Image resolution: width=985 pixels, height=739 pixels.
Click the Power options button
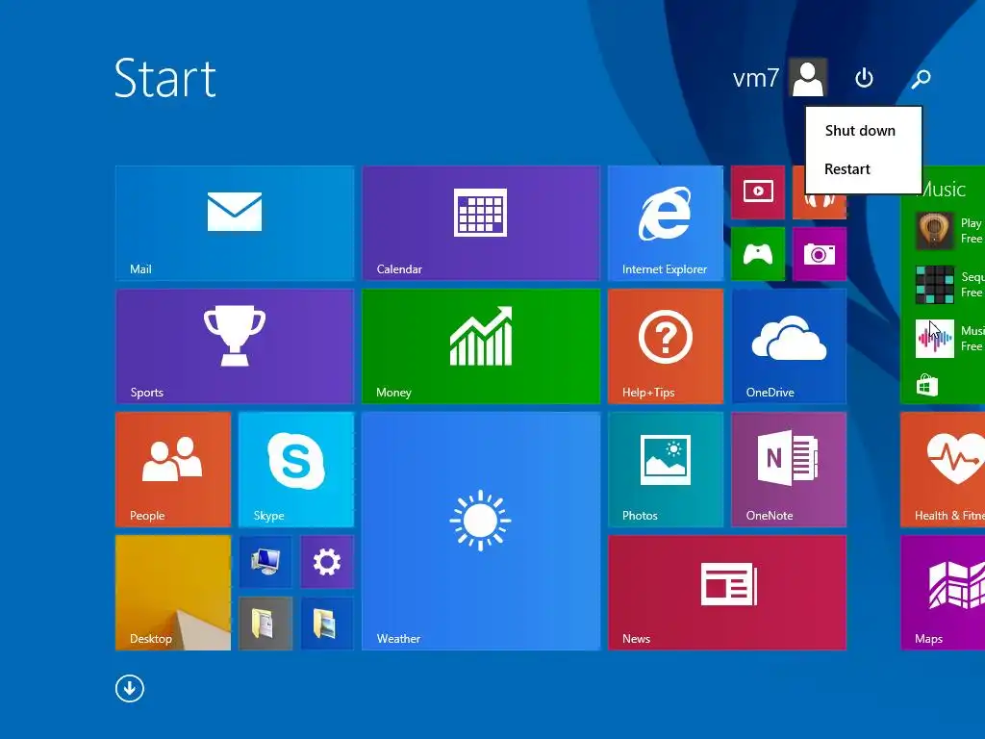[x=865, y=78]
